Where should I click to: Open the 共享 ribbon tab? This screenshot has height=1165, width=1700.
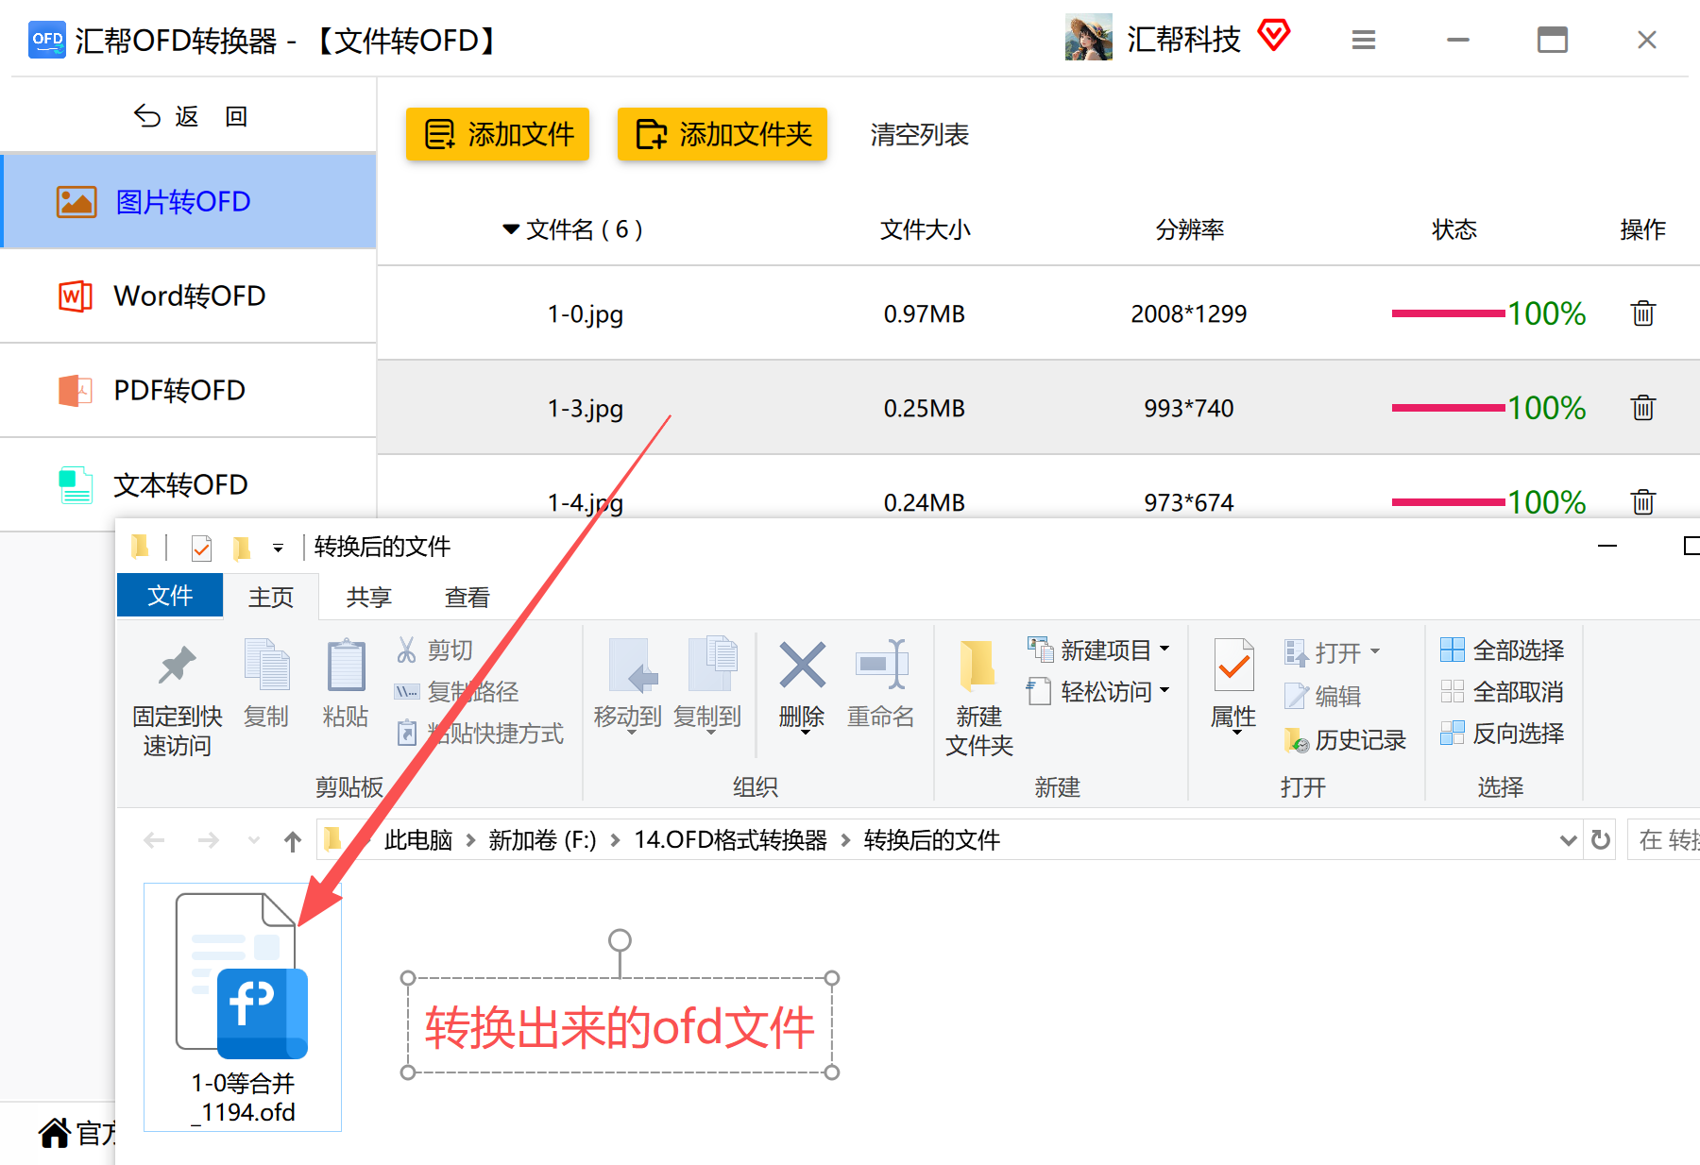pos(368,598)
